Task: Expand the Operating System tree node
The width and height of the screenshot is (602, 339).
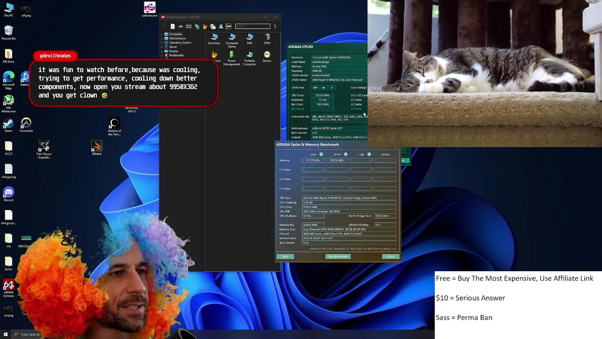Action: coord(162,43)
